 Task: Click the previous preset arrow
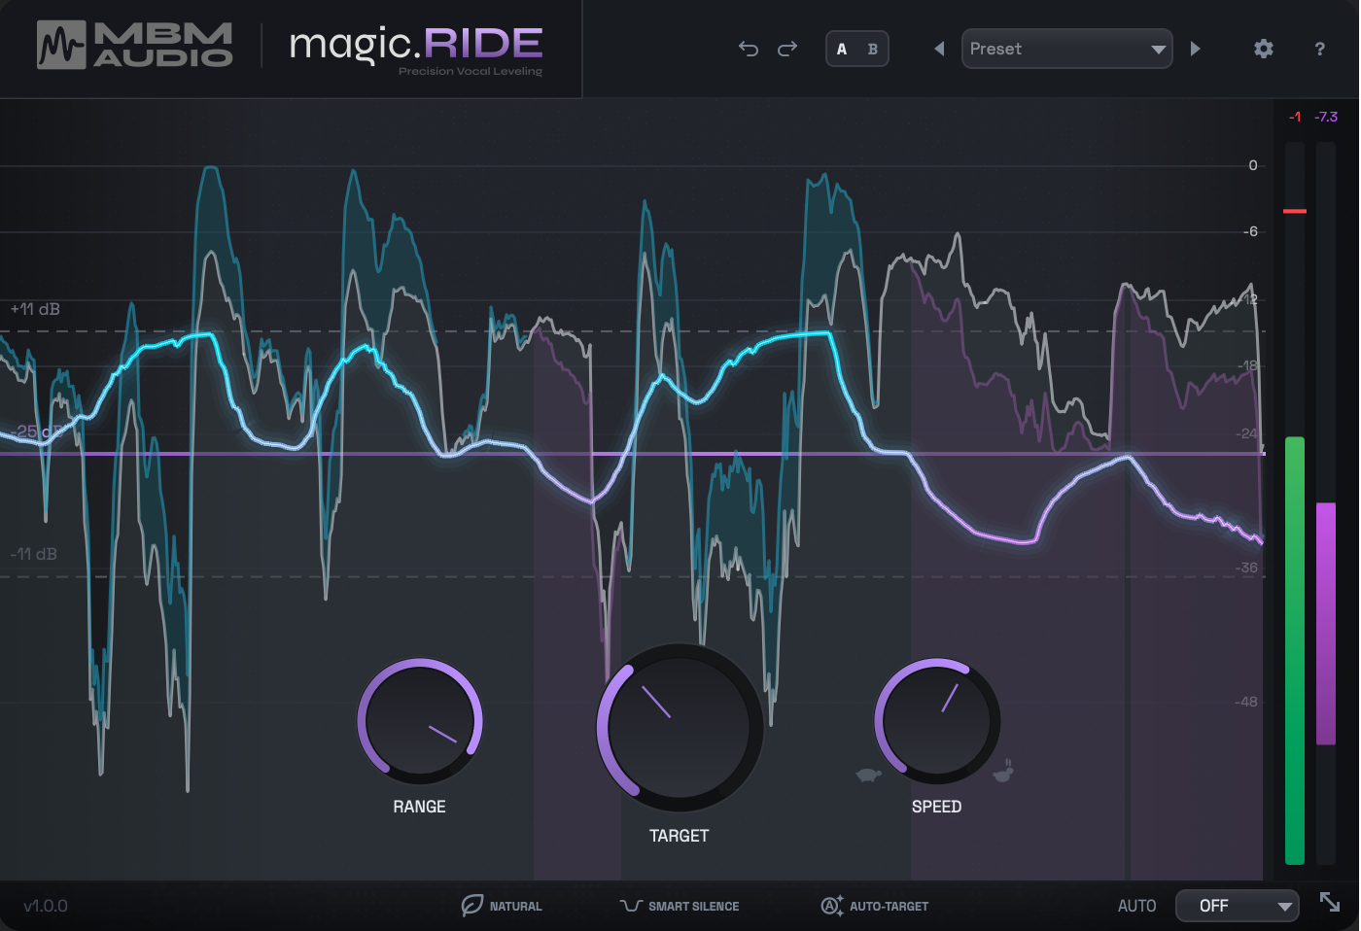tap(939, 48)
